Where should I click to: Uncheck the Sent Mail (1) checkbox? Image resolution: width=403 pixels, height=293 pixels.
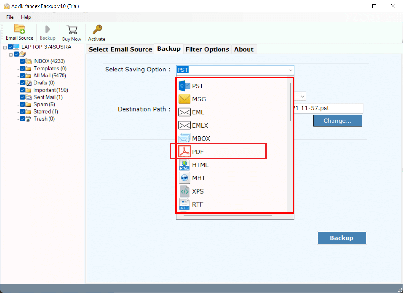pos(22,97)
